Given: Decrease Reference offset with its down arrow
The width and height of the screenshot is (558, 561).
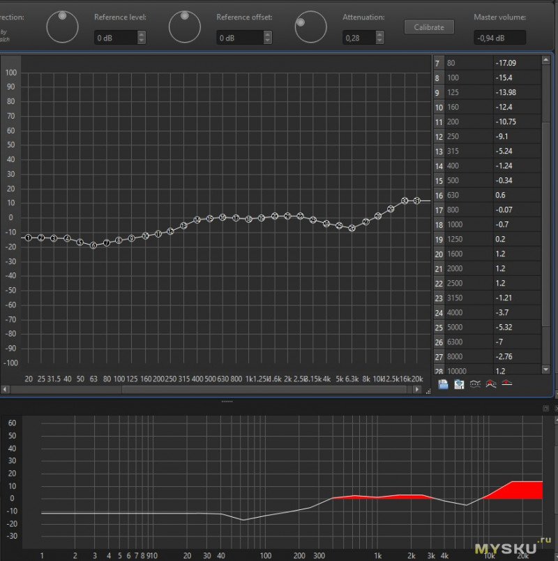Looking at the screenshot, I should click(268, 41).
